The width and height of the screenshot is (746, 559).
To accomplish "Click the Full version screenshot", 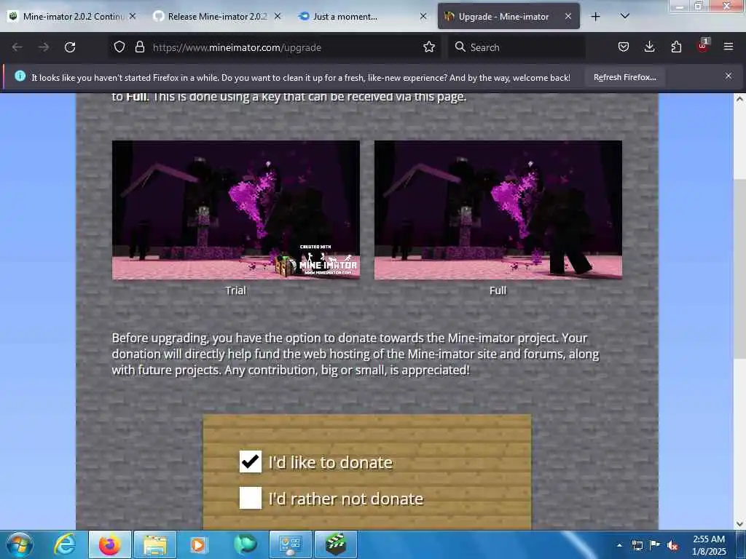I will click(498, 210).
